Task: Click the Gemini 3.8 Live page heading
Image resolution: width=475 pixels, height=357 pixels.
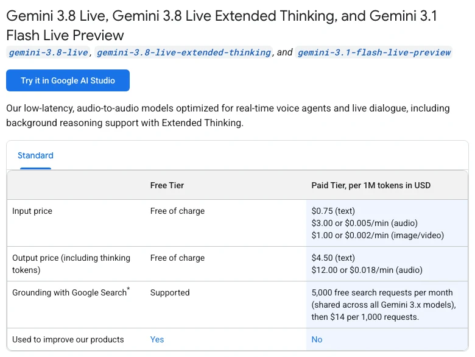Action: [222, 26]
